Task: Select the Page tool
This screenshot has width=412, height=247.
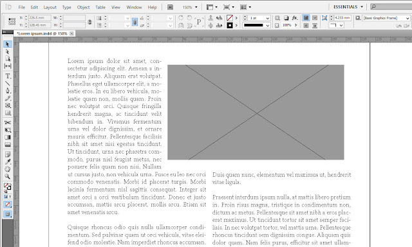Action: 7,59
